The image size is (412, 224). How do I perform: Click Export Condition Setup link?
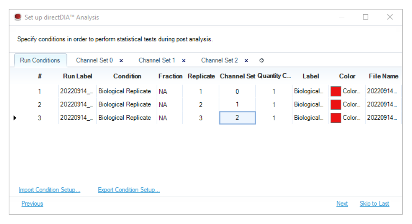tap(129, 190)
